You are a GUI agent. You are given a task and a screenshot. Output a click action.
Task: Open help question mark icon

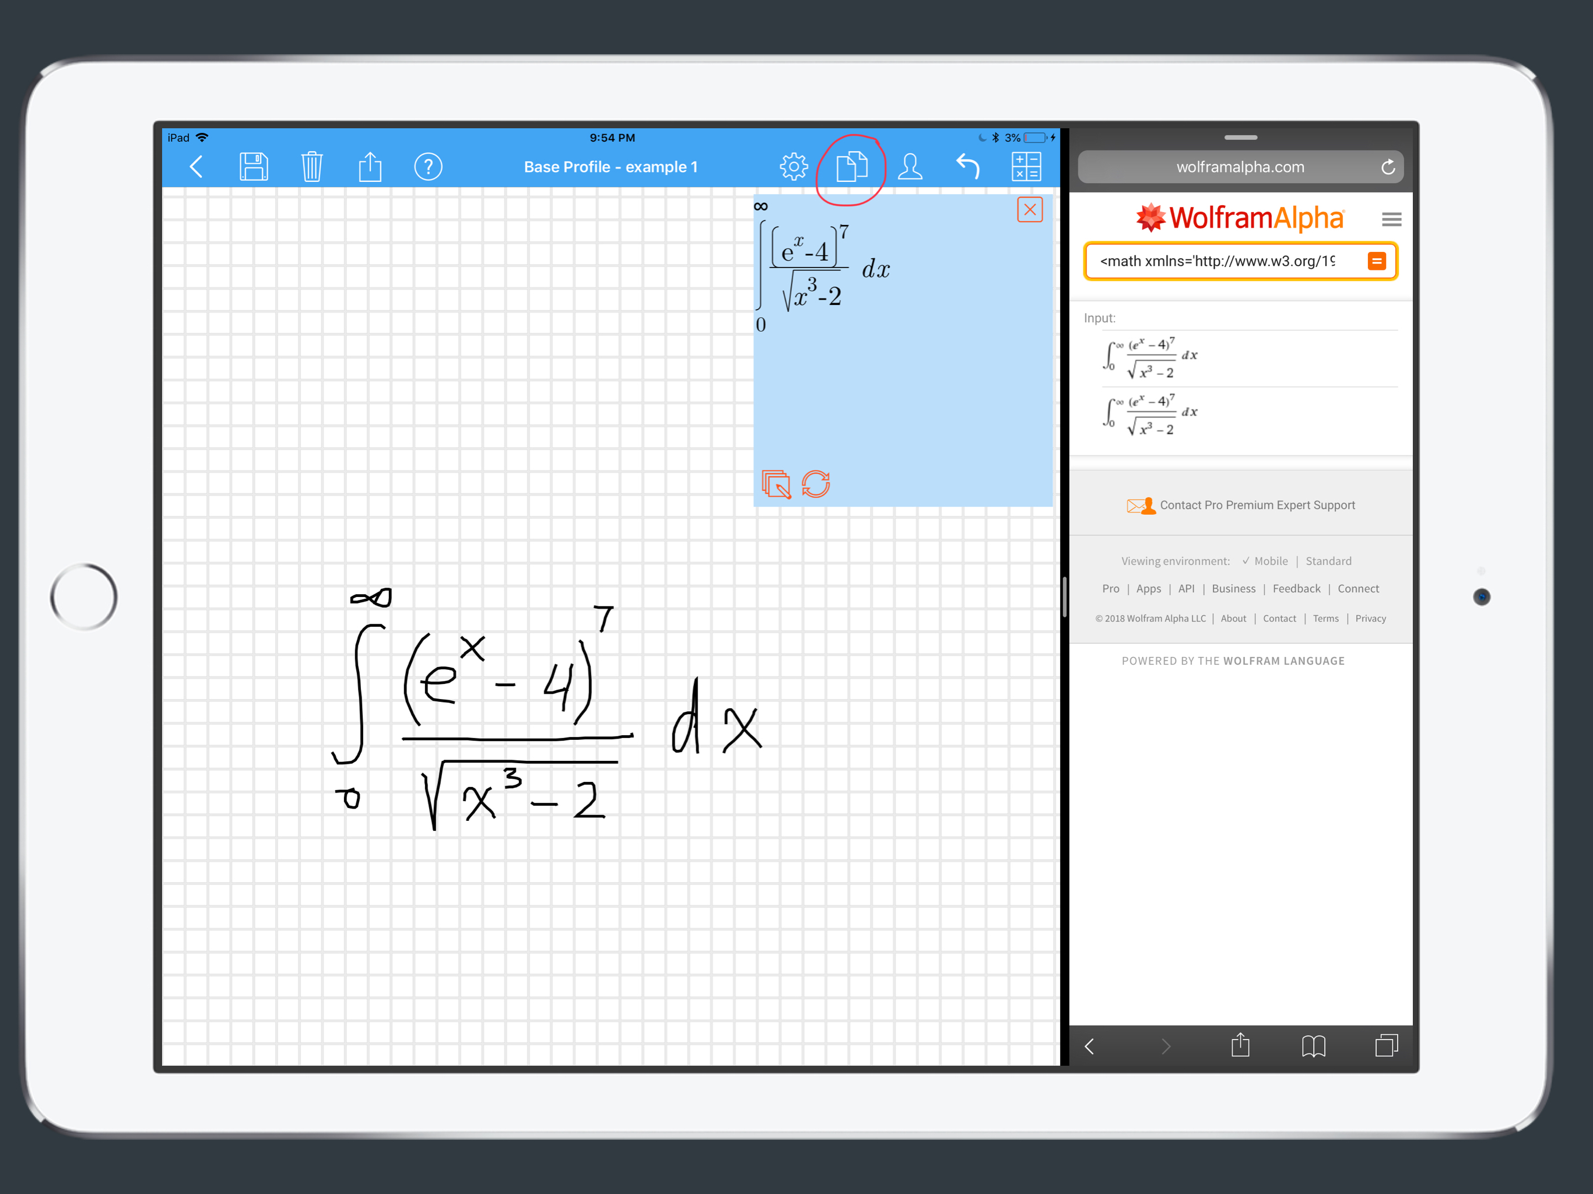tap(429, 167)
